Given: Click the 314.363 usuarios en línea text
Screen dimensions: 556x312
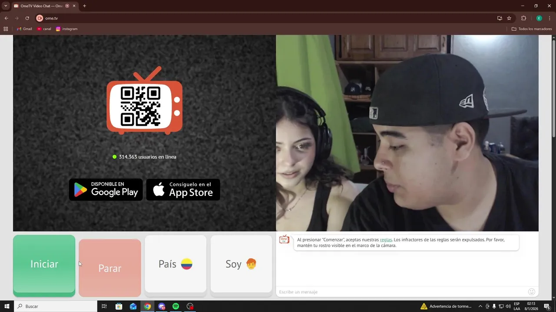Looking at the screenshot, I should (147, 157).
